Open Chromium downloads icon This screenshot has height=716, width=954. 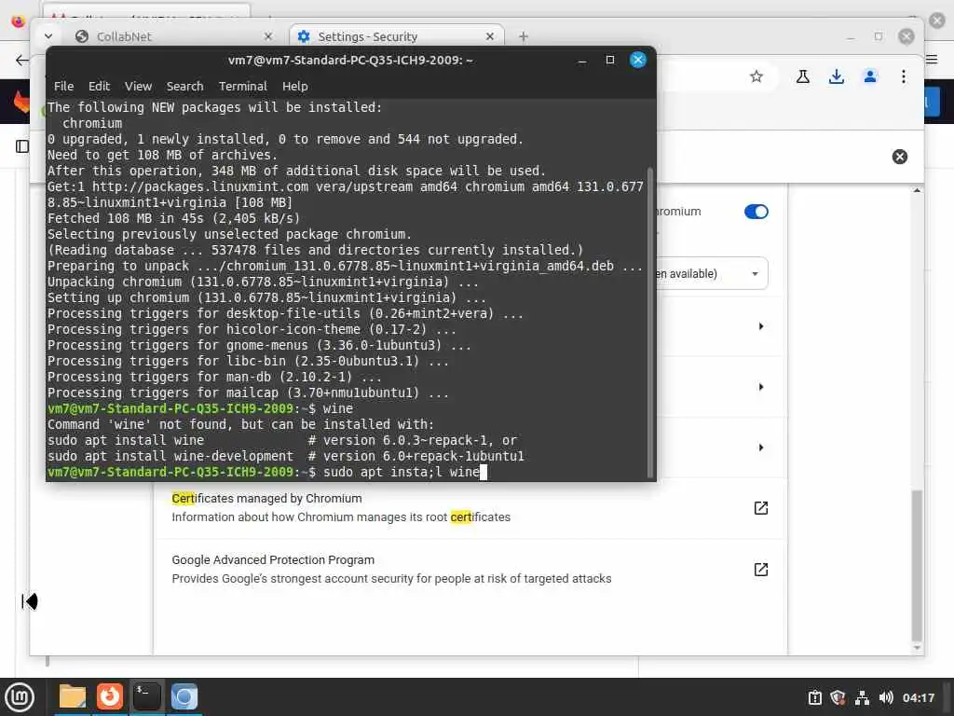click(x=837, y=76)
